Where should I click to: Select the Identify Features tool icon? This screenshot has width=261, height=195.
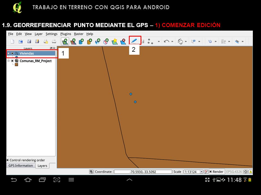(x=193, y=41)
